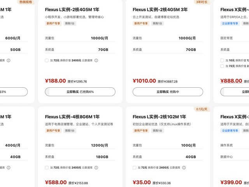
Task: Click 立即购买 已抢购6% button
Action: [80, 92]
